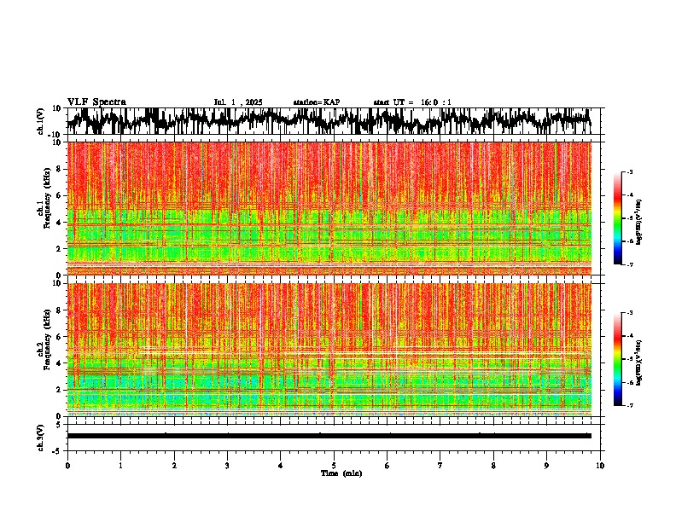The height and width of the screenshot is (522, 676).
Task: Click the "8" kHz tick on ch.1 spectrogram
Action: [59, 169]
